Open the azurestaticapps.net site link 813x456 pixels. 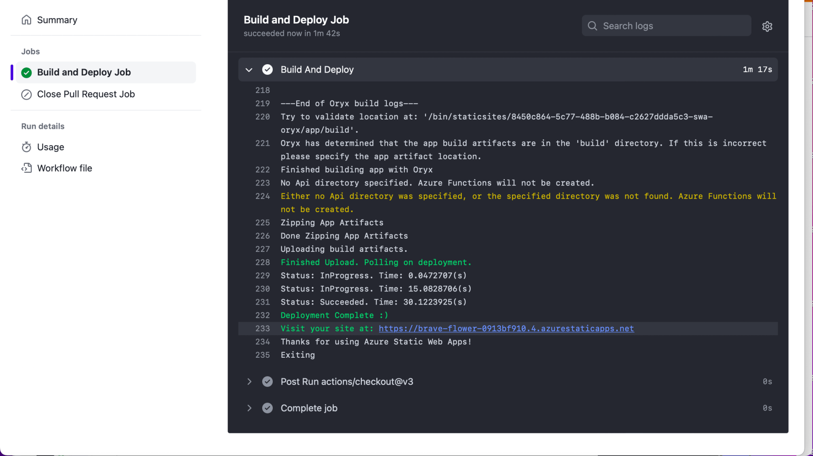pos(506,328)
